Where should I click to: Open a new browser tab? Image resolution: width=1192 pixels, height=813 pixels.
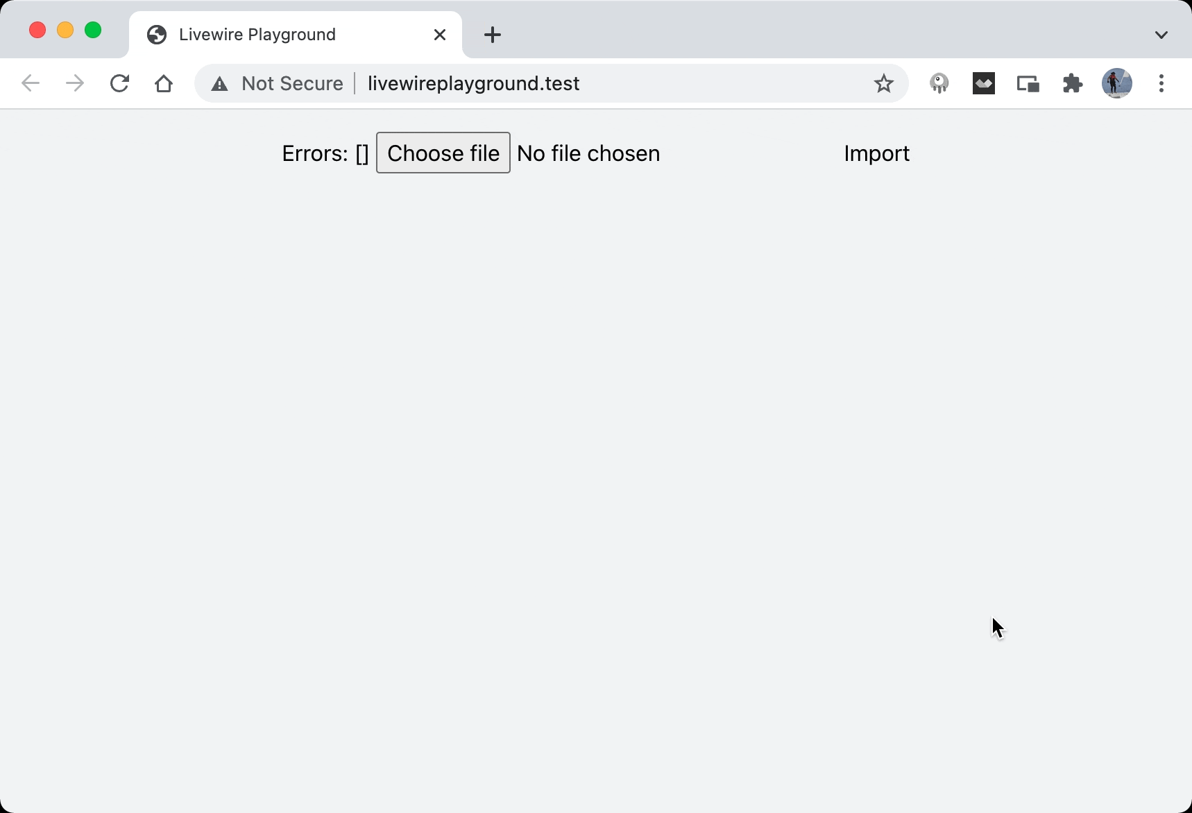[x=493, y=34]
